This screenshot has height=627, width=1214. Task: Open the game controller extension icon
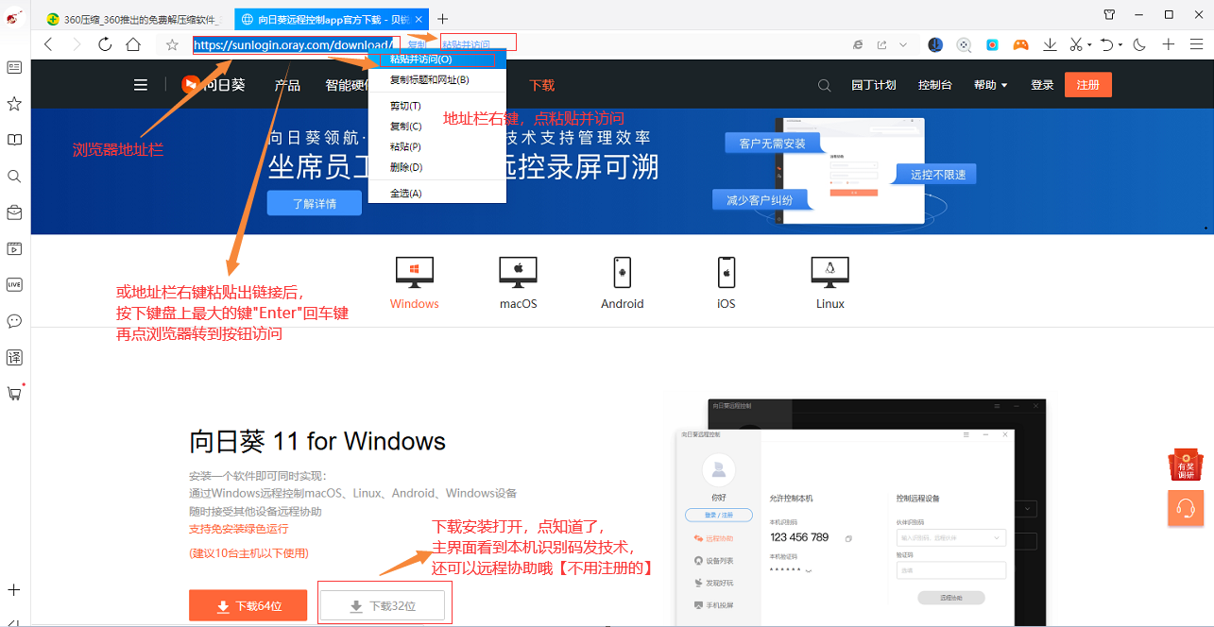tap(1020, 44)
